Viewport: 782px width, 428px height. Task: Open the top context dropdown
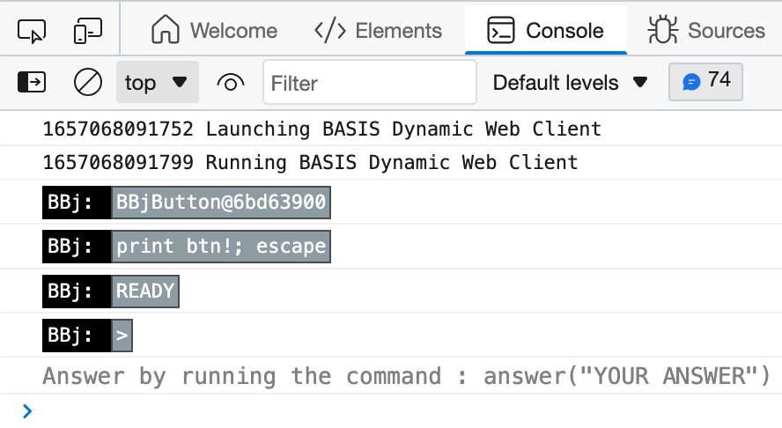[157, 83]
